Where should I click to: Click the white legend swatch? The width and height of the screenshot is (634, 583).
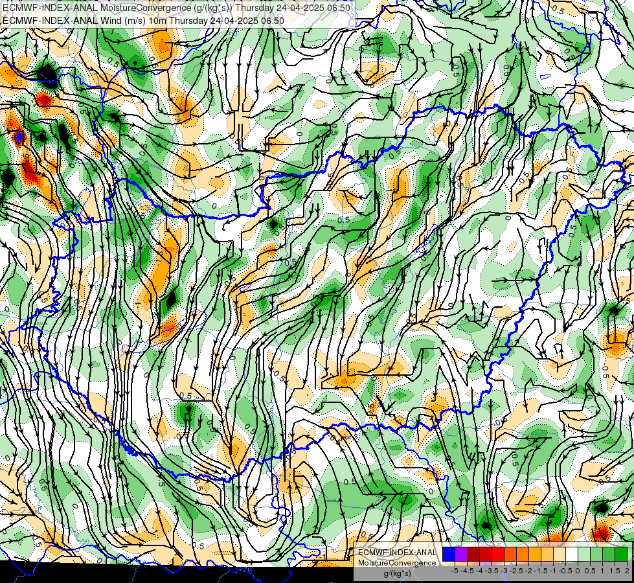(572, 554)
